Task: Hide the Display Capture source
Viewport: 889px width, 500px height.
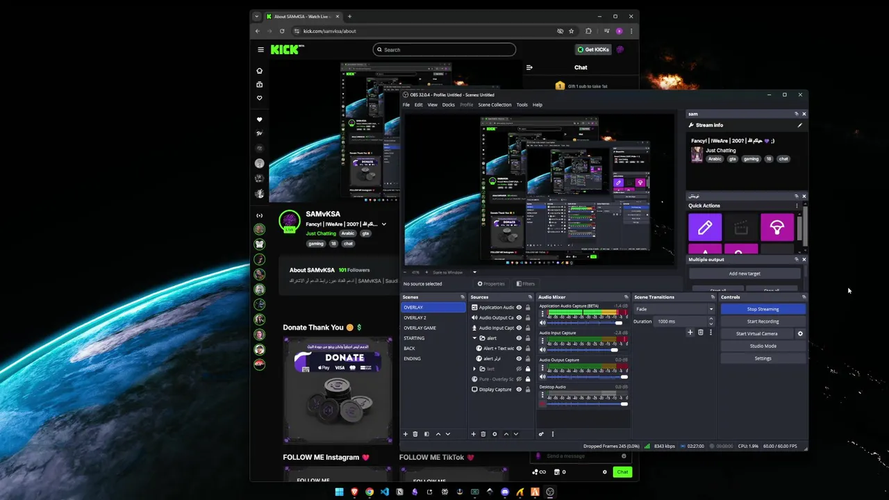Action: (x=519, y=390)
